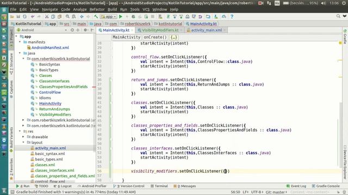Screen dimensions: 348x195
Task: Click the Open folder toolbar icon
Action: 12,17
